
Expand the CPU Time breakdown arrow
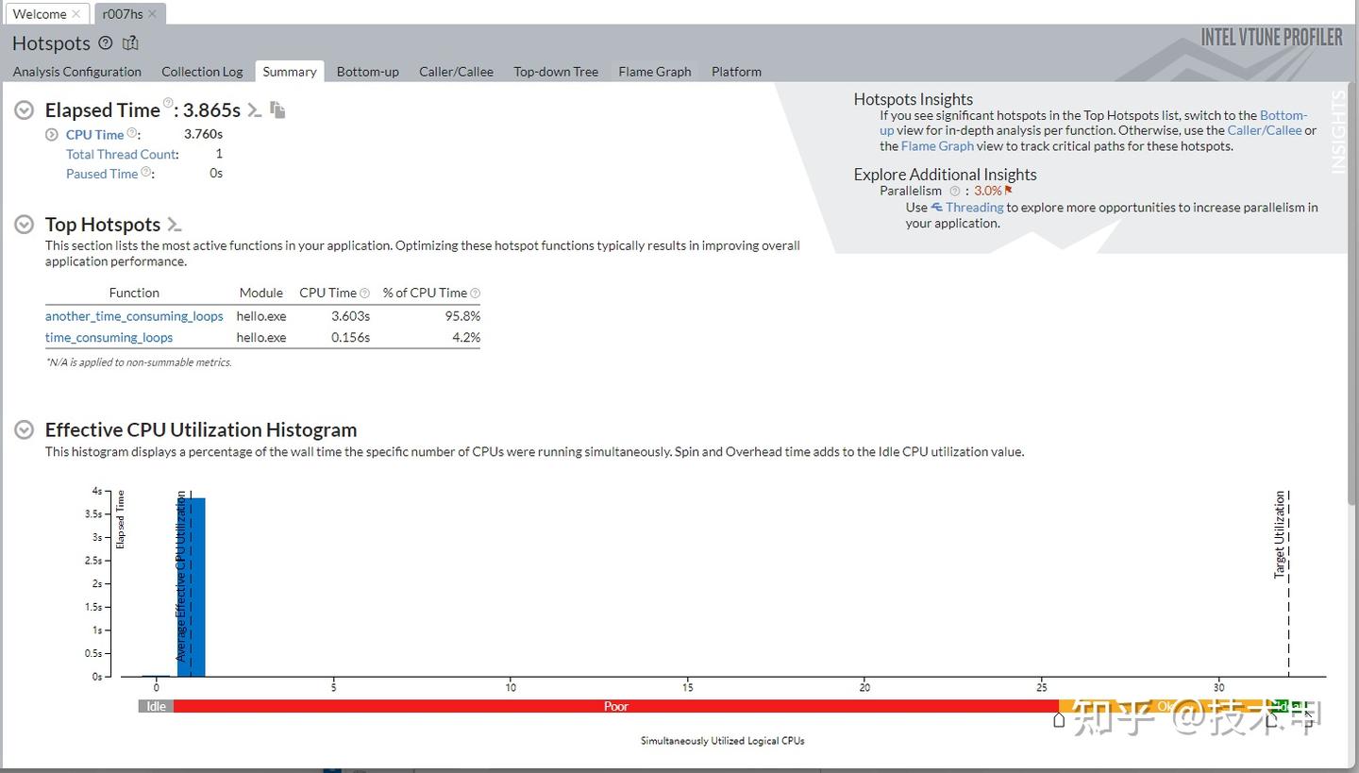pos(52,134)
